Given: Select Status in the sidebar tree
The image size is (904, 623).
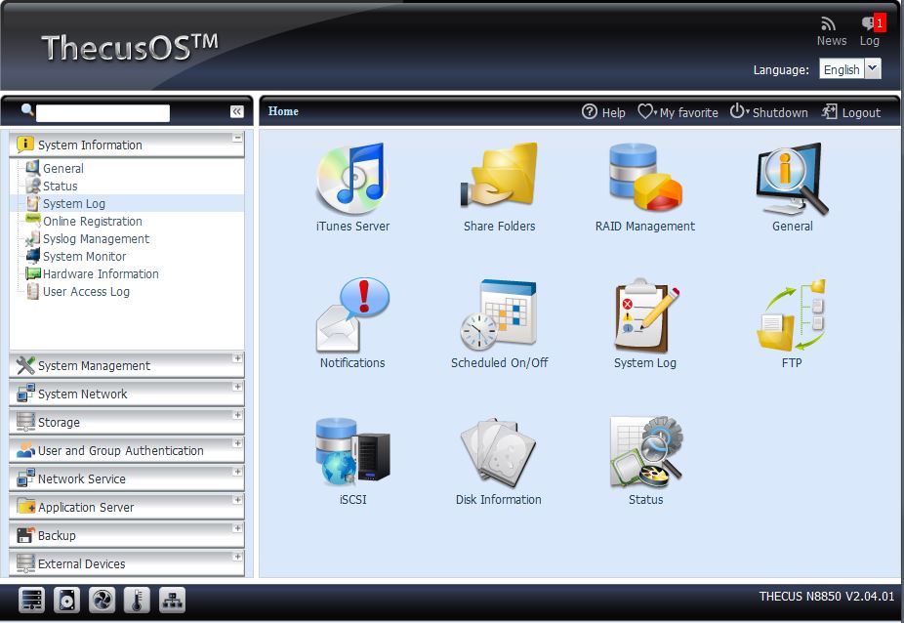Looking at the screenshot, I should click(60, 186).
